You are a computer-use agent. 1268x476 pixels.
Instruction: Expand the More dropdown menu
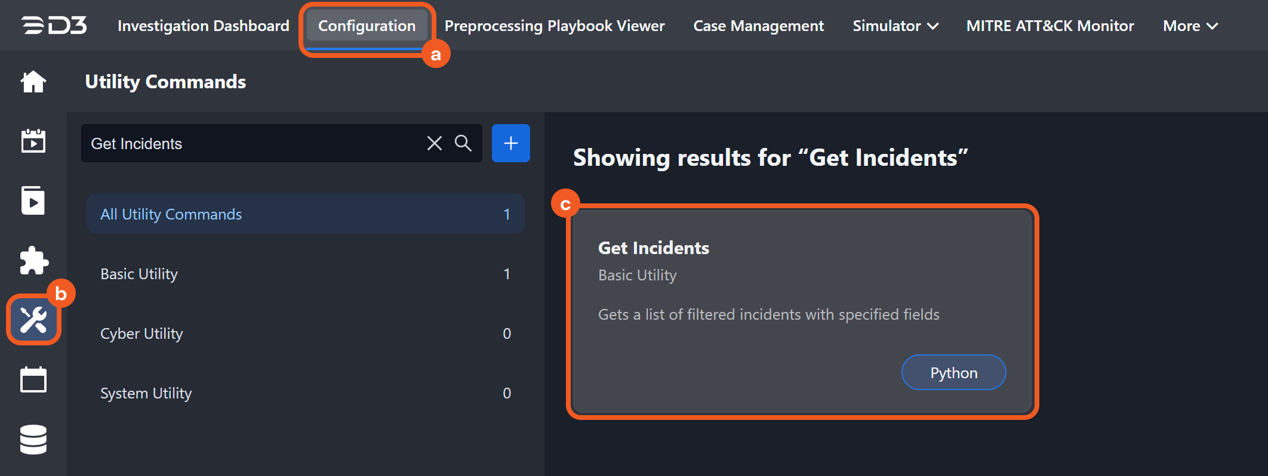coord(1190,26)
